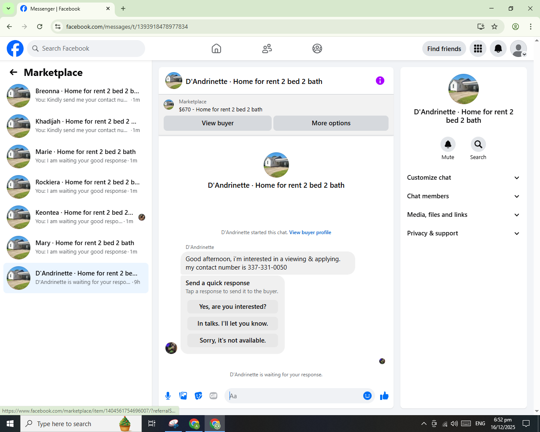Open the View buyer profile link
This screenshot has width=540, height=432.
point(310,232)
